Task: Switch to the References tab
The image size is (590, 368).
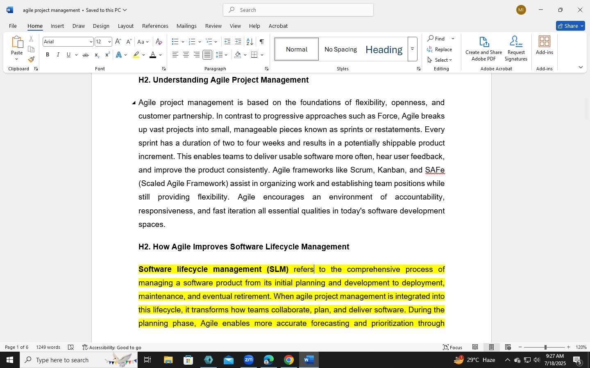Action: [x=155, y=26]
